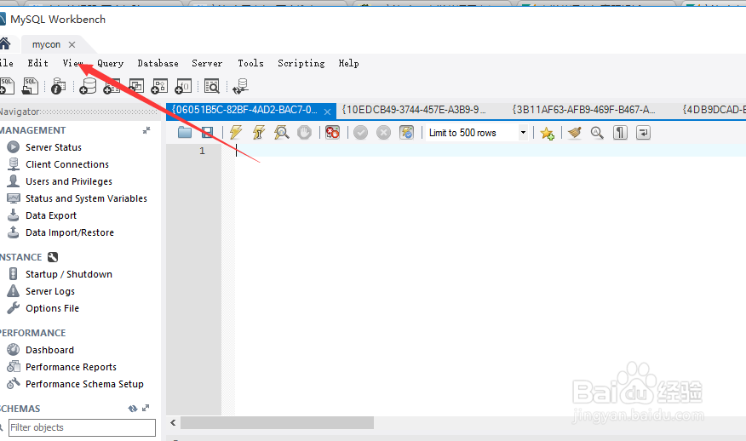Open the Scripting menu

pos(301,63)
